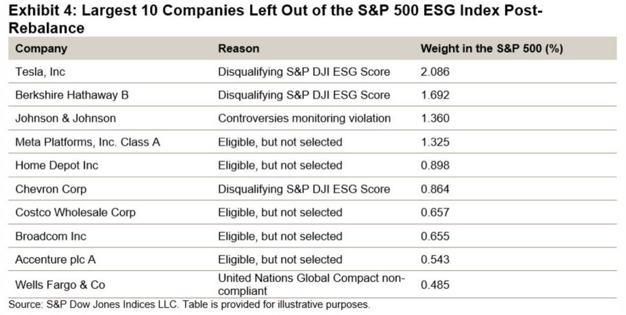Select Tesla's 2.086 weight value
626x315 pixels.
pyautogui.click(x=435, y=72)
